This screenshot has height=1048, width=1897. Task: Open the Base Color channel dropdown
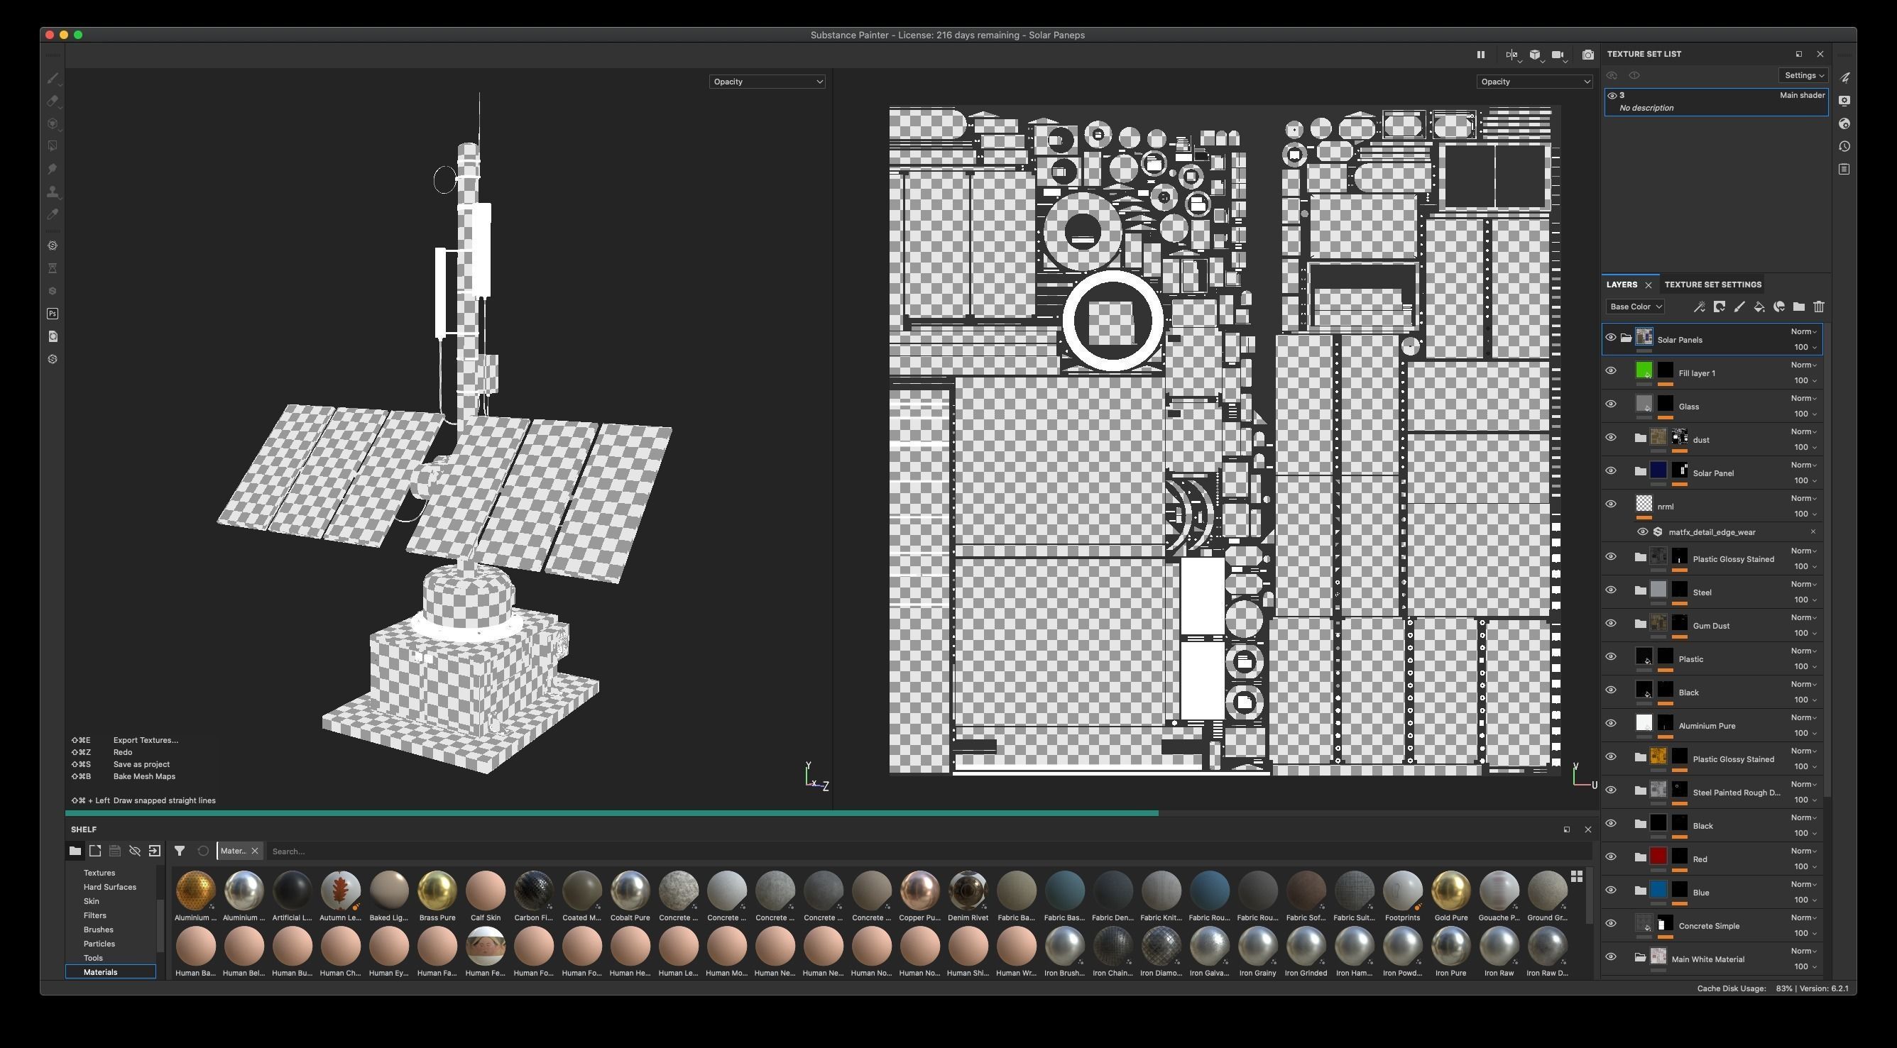point(1635,307)
